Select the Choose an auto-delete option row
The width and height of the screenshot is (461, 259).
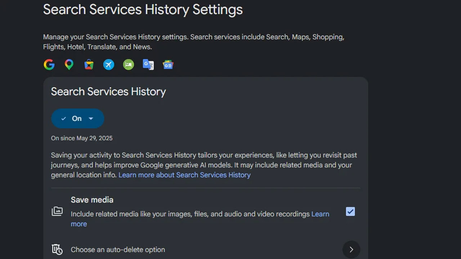[x=206, y=249]
